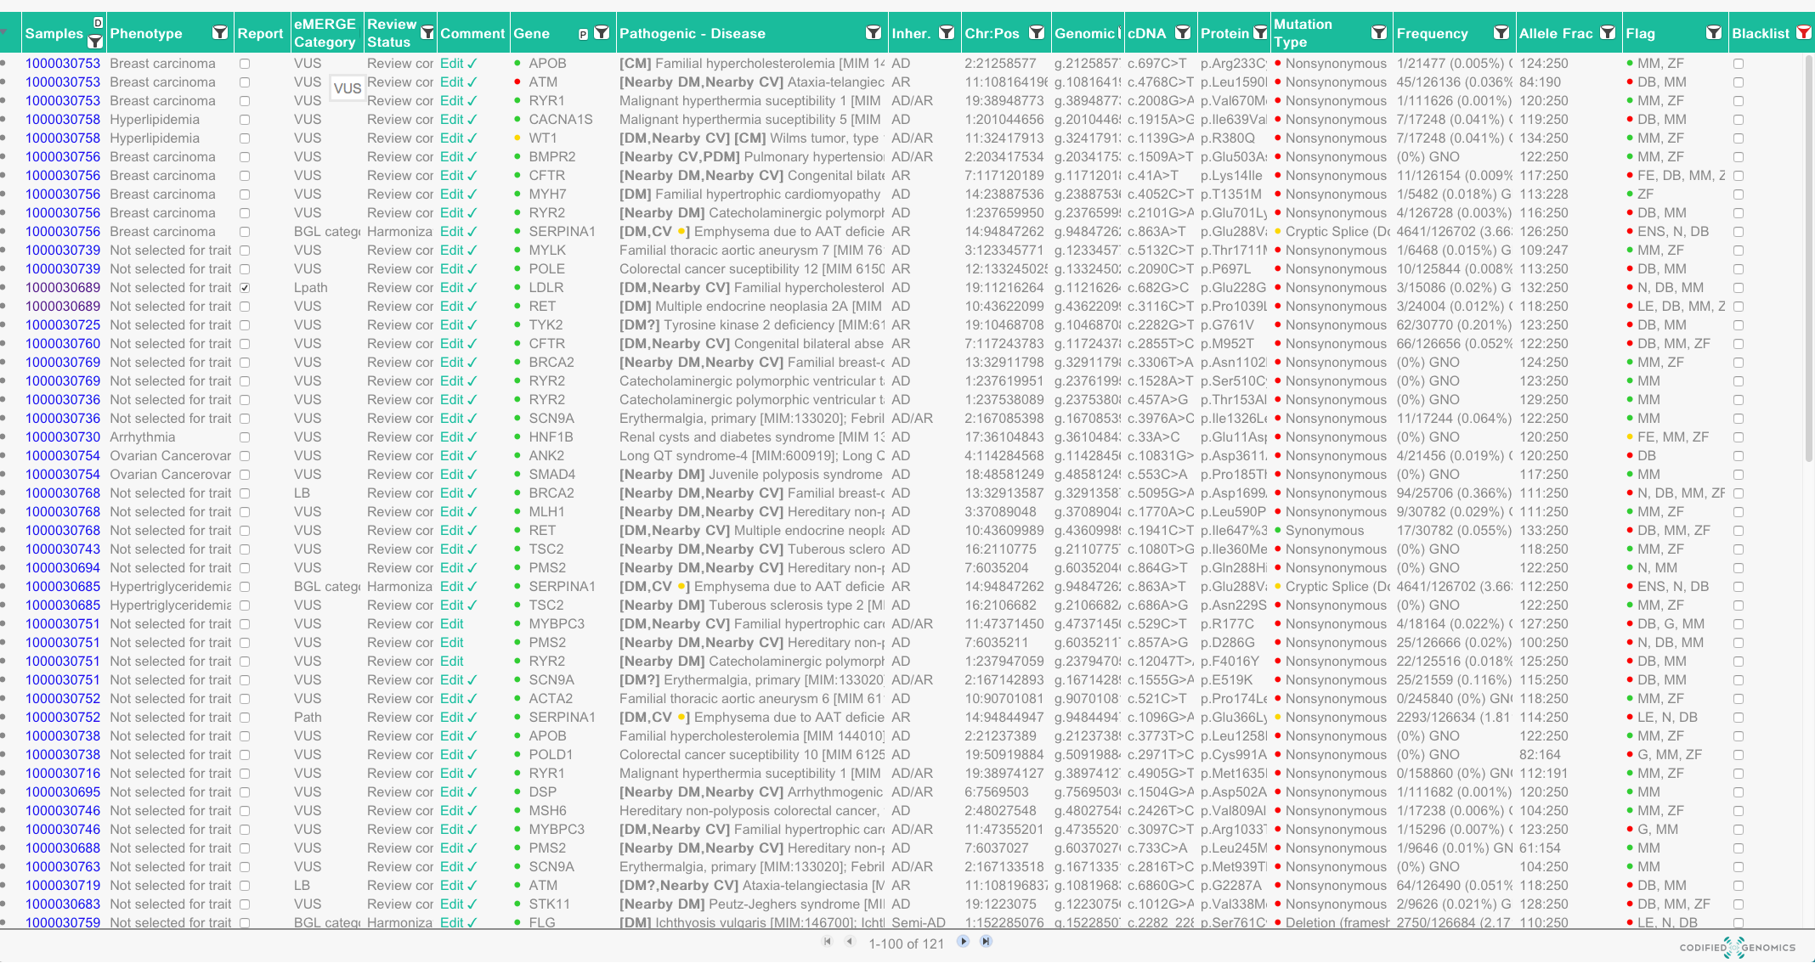Click the D badge in Samples header

[98, 23]
